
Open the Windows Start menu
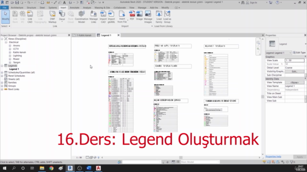(x=4, y=168)
